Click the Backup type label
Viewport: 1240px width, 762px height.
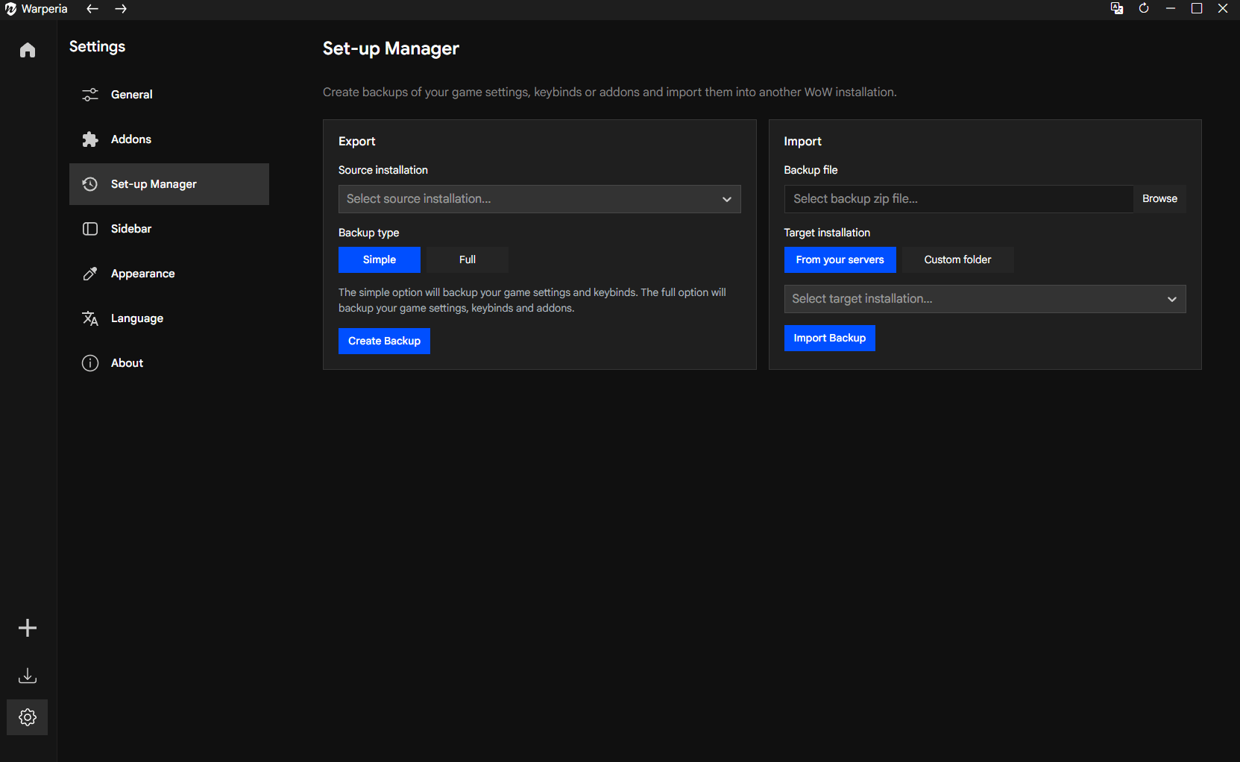368,233
